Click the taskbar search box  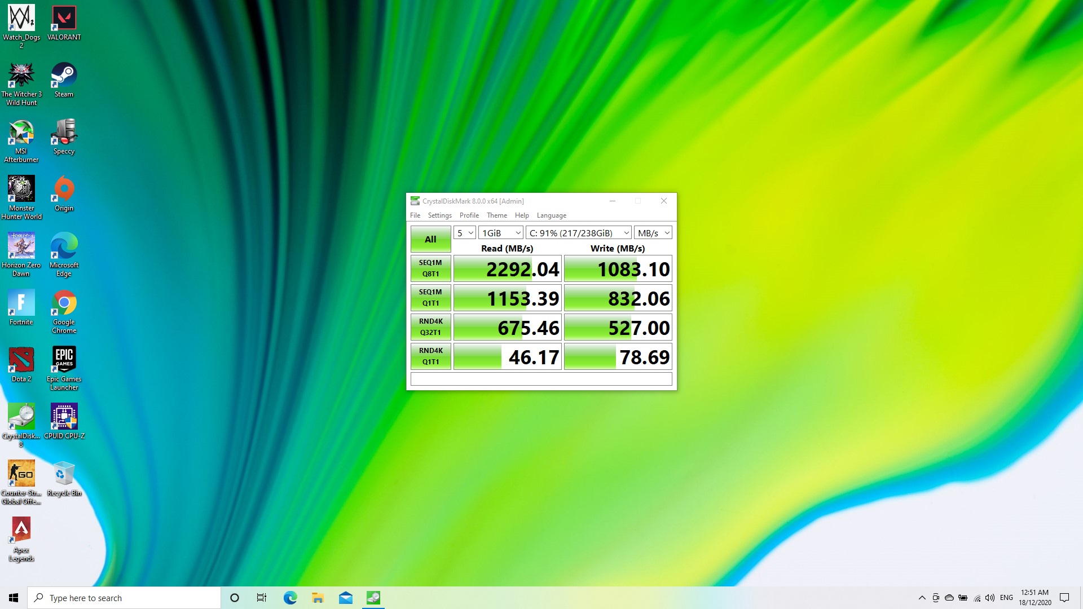pyautogui.click(x=124, y=598)
